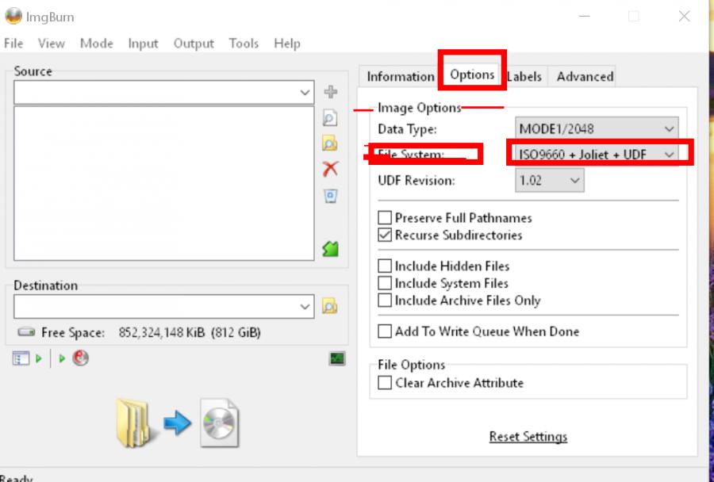This screenshot has height=482, width=714.
Task: Click the Reset Settings link
Action: coord(528,437)
